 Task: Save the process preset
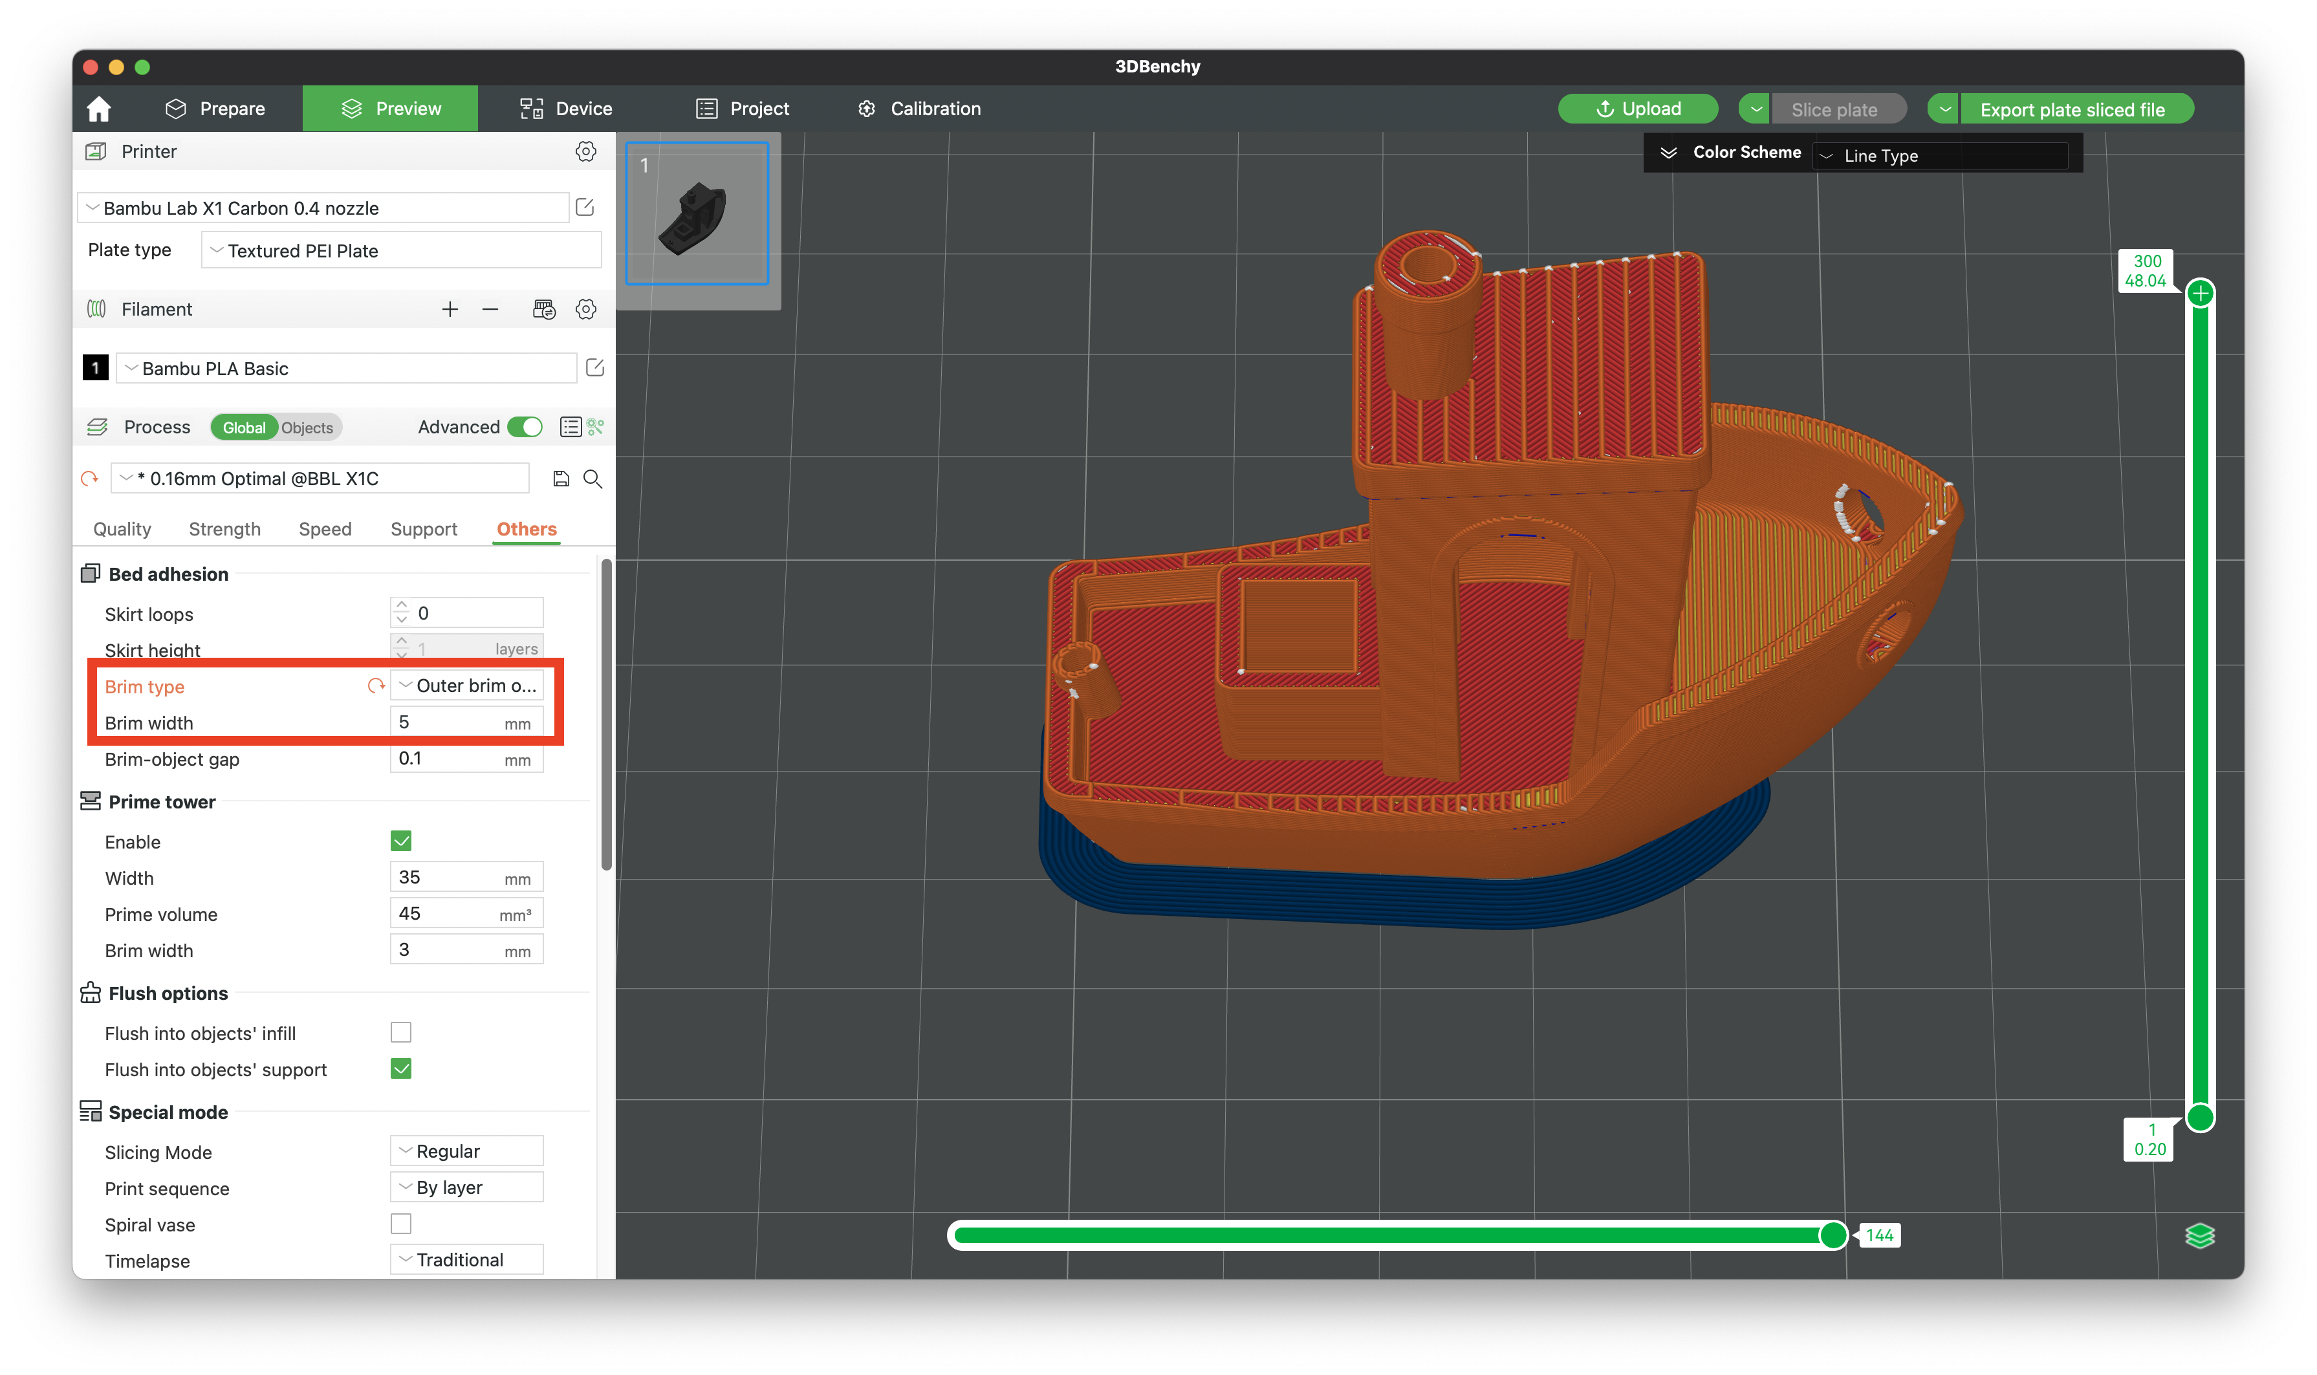[x=560, y=479]
